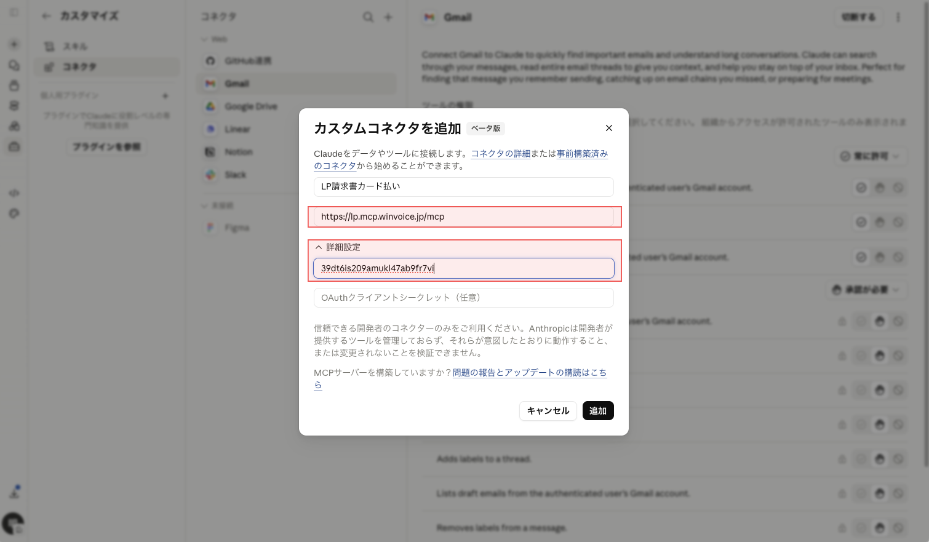Image resolution: width=929 pixels, height=542 pixels.
Task: Click the キャンセル button
Action: 548,411
